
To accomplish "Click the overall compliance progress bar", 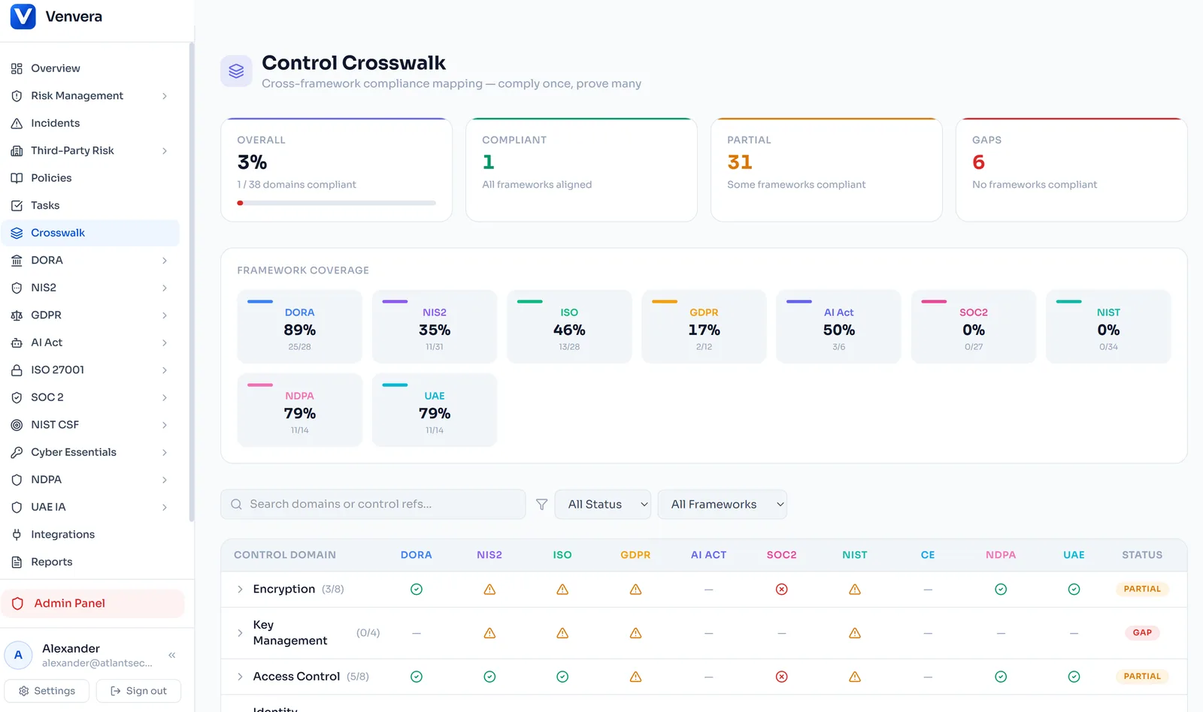I will (x=336, y=203).
